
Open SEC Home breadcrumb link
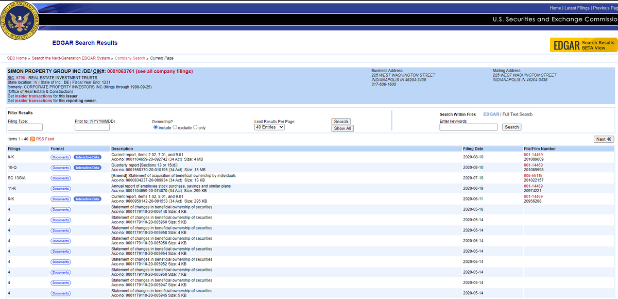(17, 58)
